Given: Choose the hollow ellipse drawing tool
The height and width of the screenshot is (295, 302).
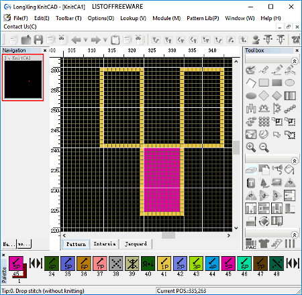Looking at the screenshot, I should 290,82.
